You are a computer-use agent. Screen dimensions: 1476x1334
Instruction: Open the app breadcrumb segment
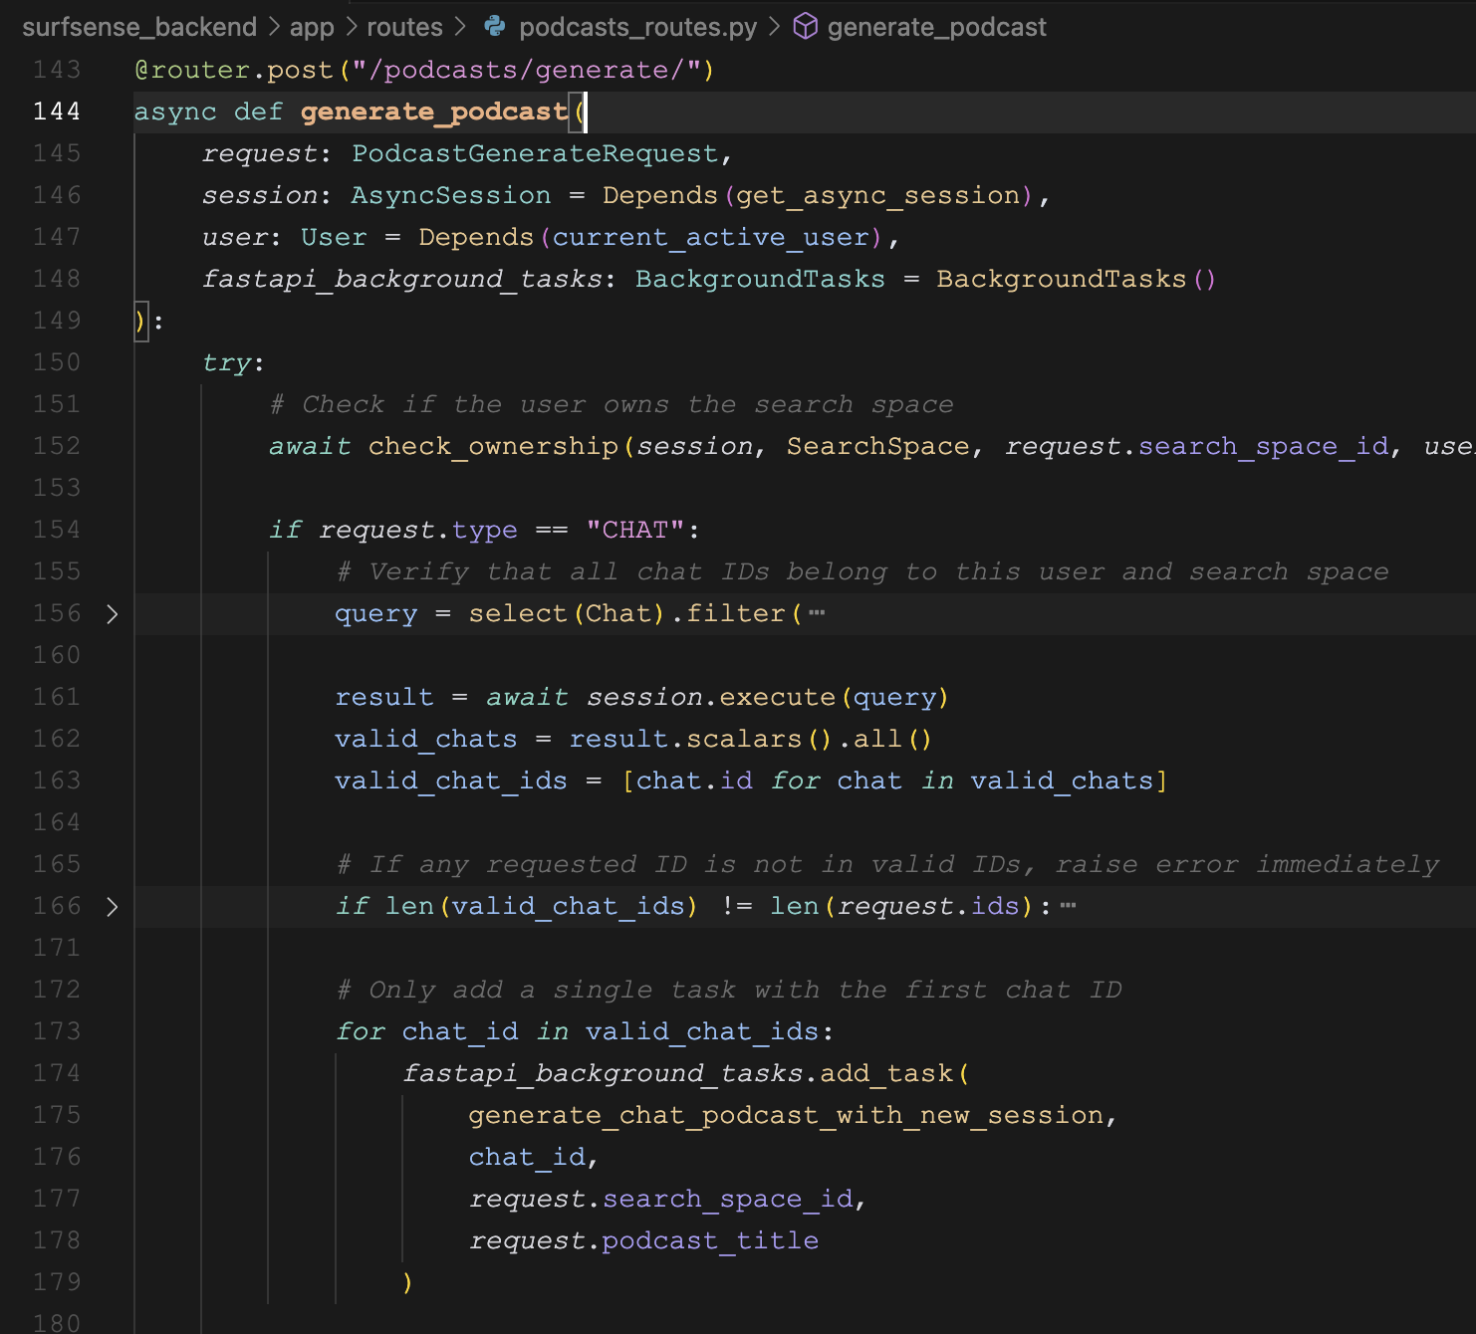click(x=312, y=27)
